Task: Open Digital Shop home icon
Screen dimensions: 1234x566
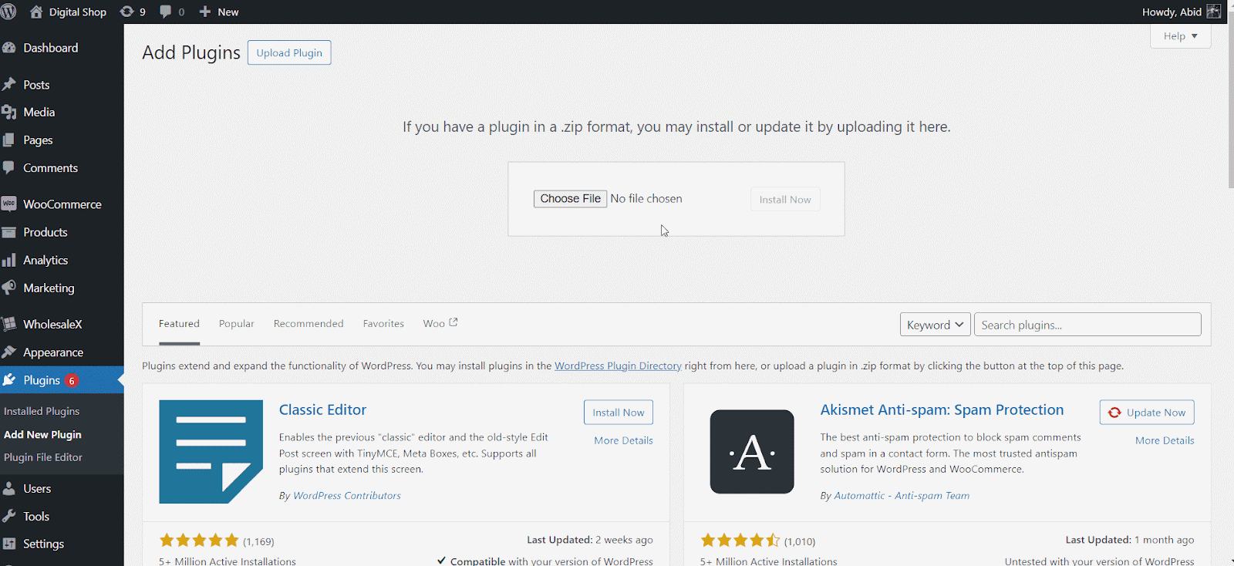Action: click(x=36, y=12)
